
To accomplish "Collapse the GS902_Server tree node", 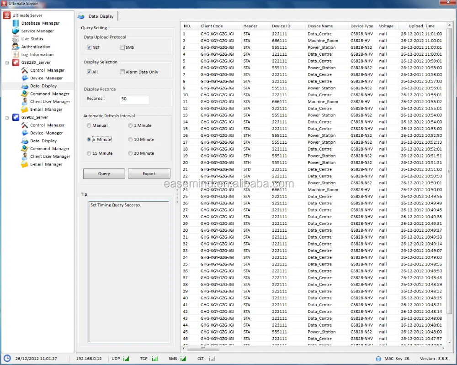I will pyautogui.click(x=7, y=117).
